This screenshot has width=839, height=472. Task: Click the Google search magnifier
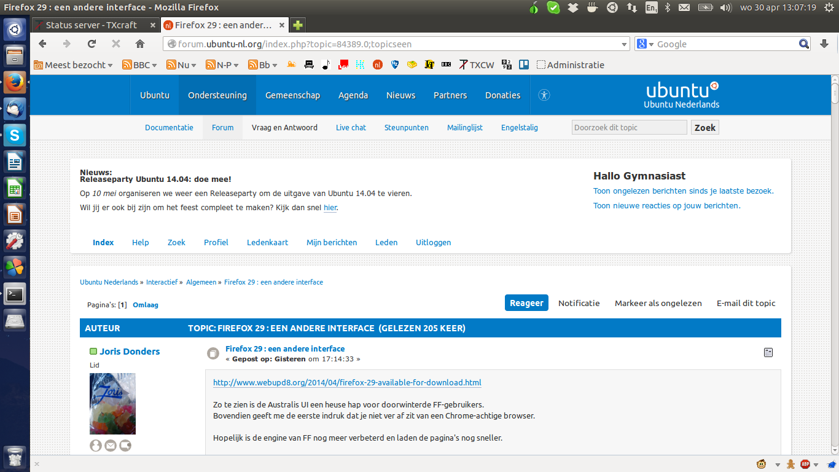coord(804,44)
